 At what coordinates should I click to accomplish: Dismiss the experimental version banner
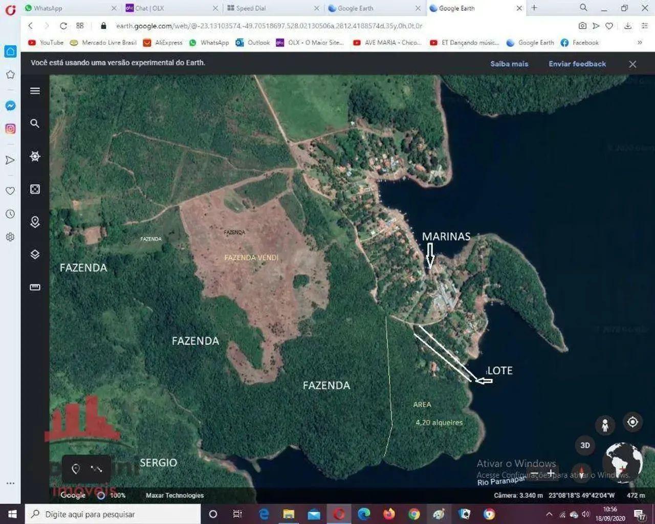(632, 64)
